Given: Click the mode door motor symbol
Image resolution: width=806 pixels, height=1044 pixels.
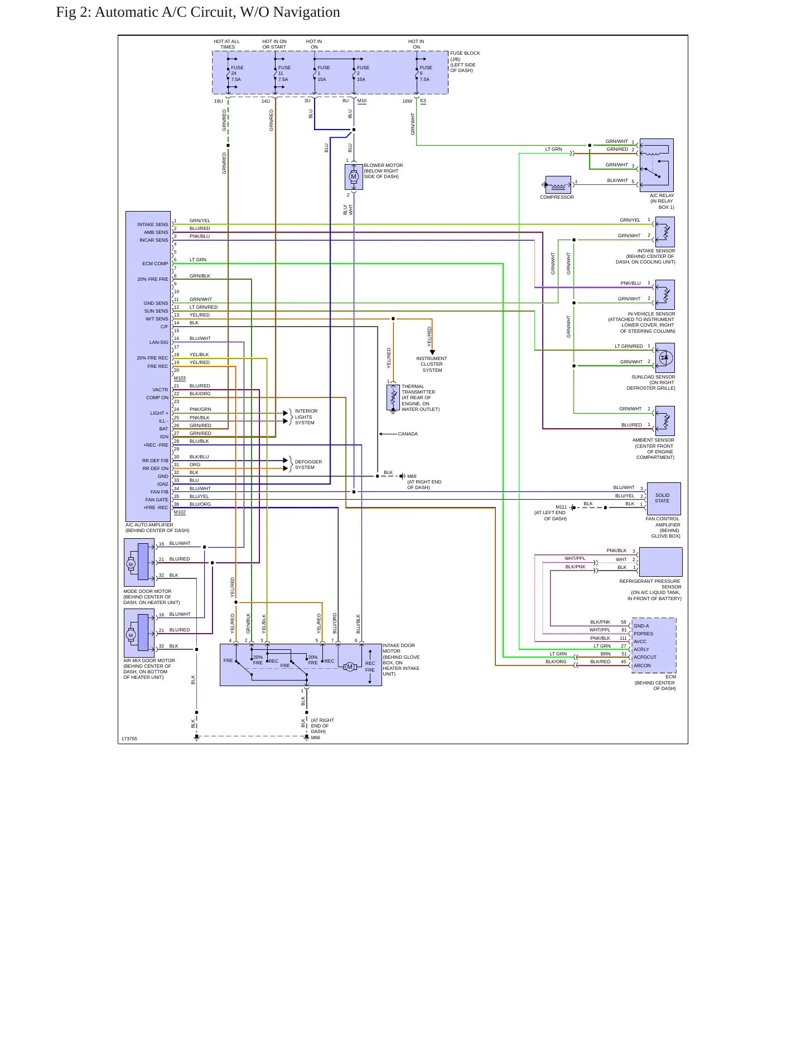Looking at the screenshot, I should pyautogui.click(x=139, y=563).
